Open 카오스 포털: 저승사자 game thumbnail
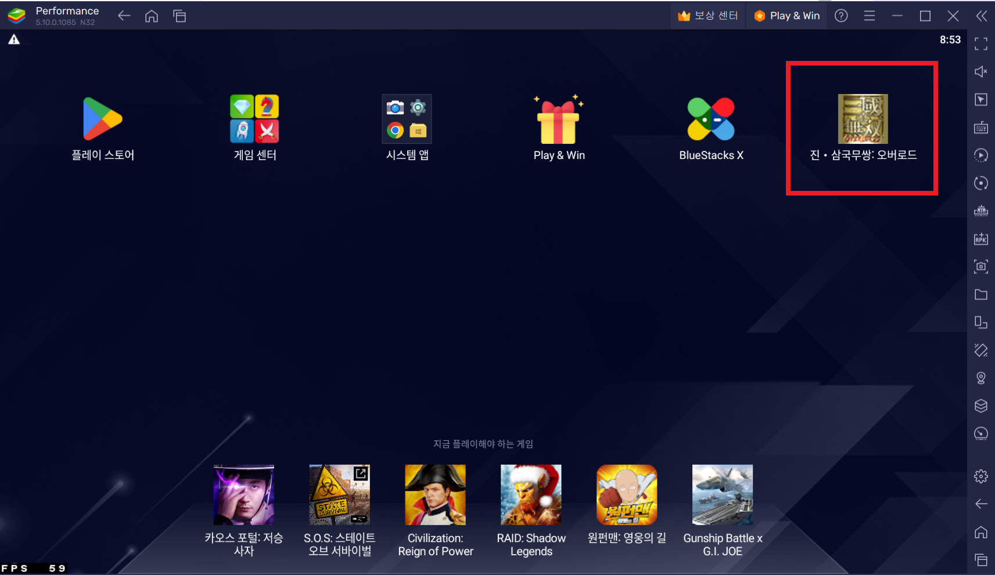This screenshot has width=995, height=575. pyautogui.click(x=244, y=495)
